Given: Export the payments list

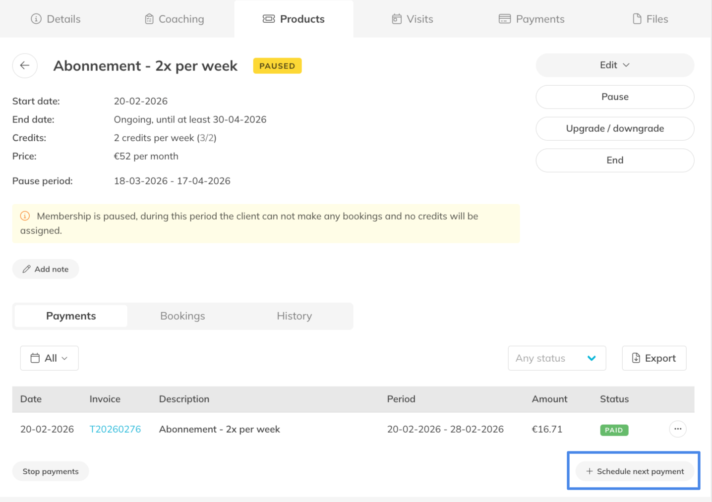Looking at the screenshot, I should click(x=653, y=358).
